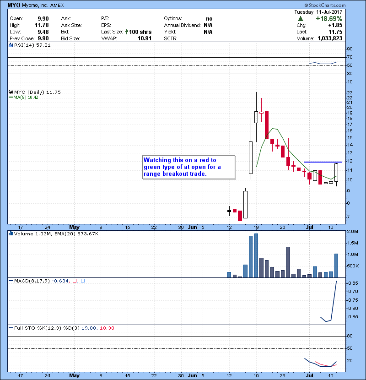Click the 90 label on RSI axis
Screen dimensions: 366x380
[350, 49]
